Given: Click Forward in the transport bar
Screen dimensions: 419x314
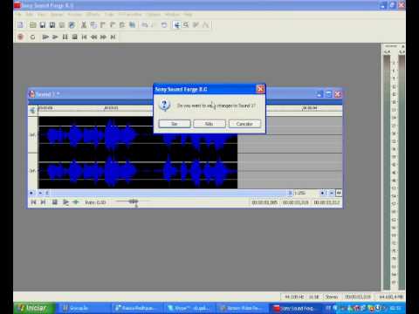Looking at the screenshot, I should tap(103, 37).
